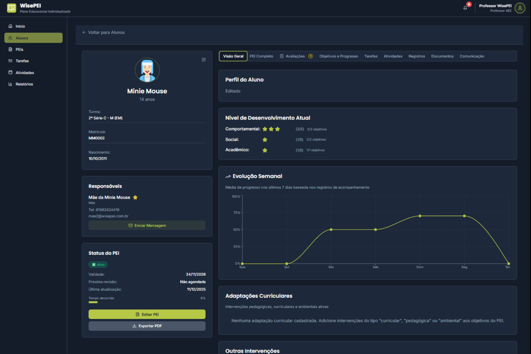
Task: Open Relatórios in the sidebar
Action: 24,84
